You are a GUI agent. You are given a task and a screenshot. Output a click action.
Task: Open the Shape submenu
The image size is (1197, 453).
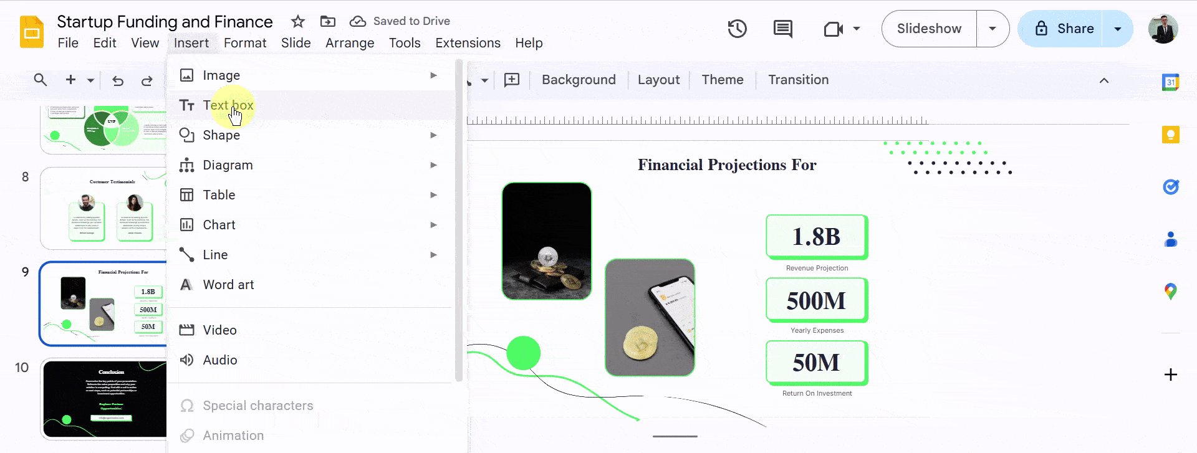click(x=221, y=135)
